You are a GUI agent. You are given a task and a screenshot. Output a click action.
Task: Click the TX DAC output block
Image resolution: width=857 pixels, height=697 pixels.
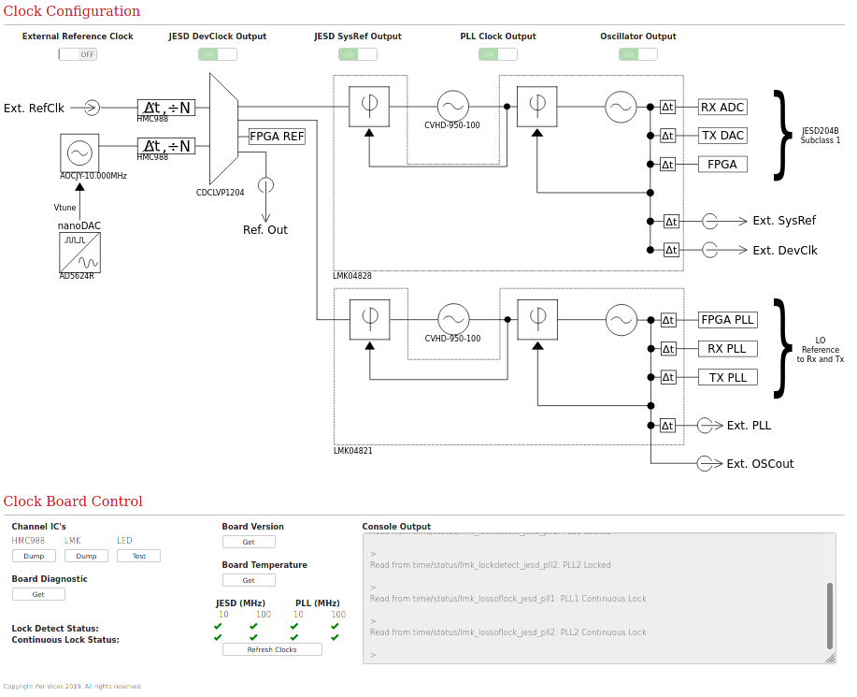[722, 136]
